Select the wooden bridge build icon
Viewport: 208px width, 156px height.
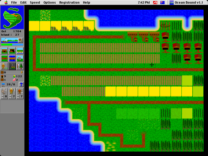point(12,58)
